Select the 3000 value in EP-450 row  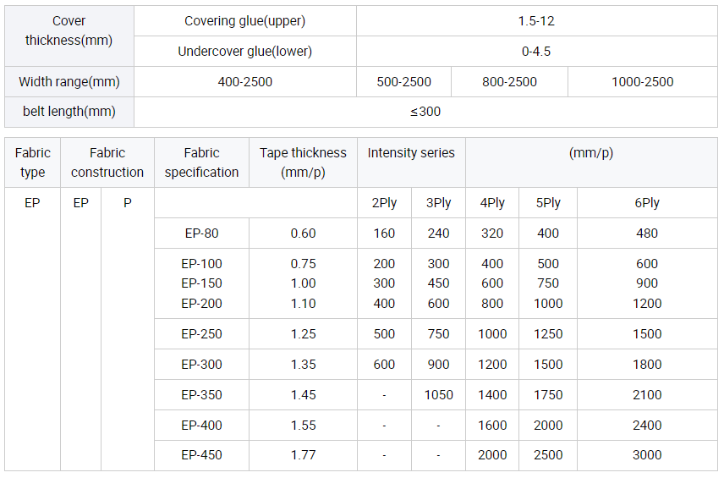pyautogui.click(x=647, y=455)
